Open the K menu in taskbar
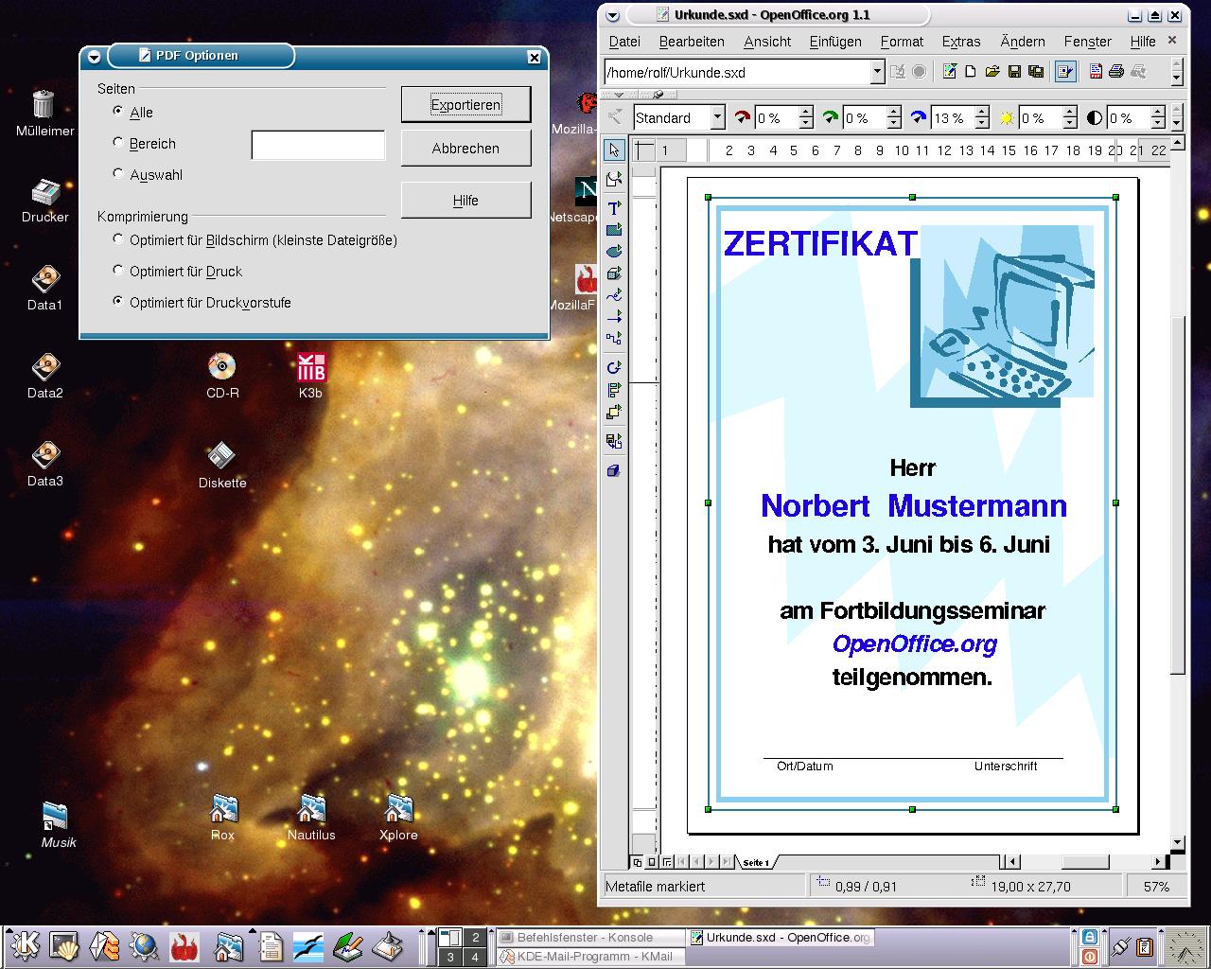The image size is (1211, 969). point(24,945)
